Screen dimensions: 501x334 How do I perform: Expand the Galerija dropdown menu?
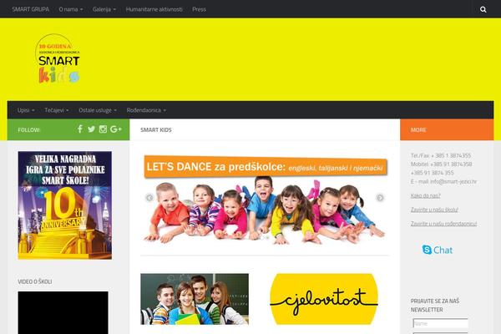(104, 9)
